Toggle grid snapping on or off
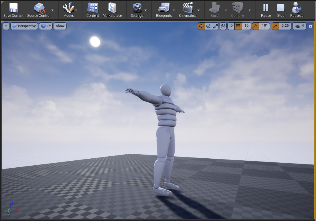 pyautogui.click(x=238, y=26)
